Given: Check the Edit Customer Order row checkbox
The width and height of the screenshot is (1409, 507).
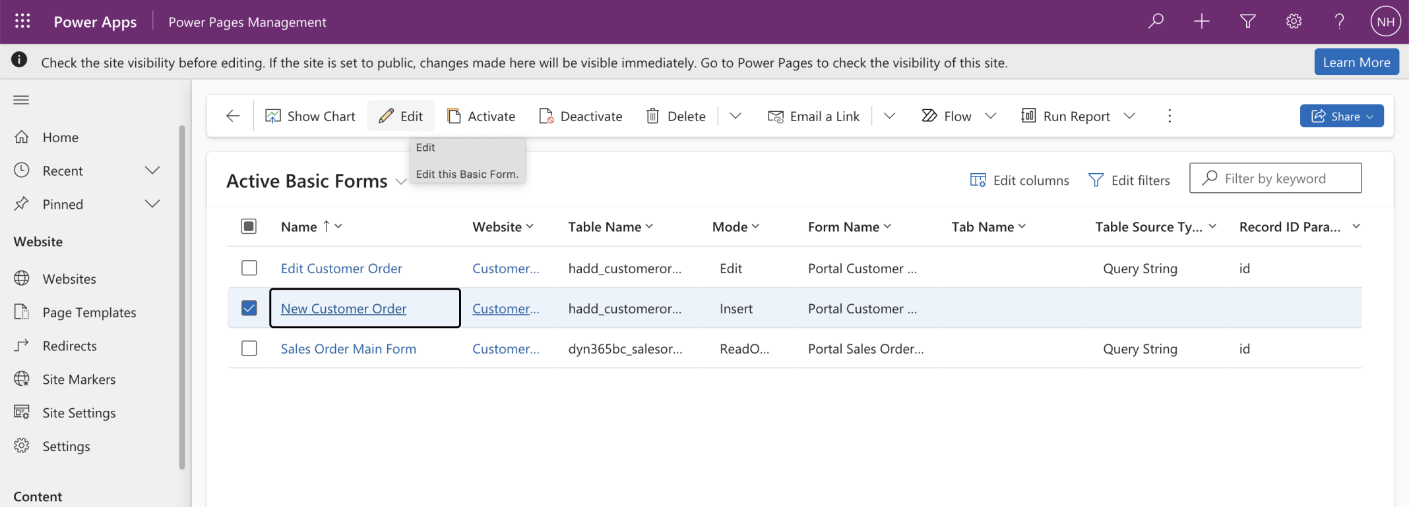Looking at the screenshot, I should [x=249, y=268].
